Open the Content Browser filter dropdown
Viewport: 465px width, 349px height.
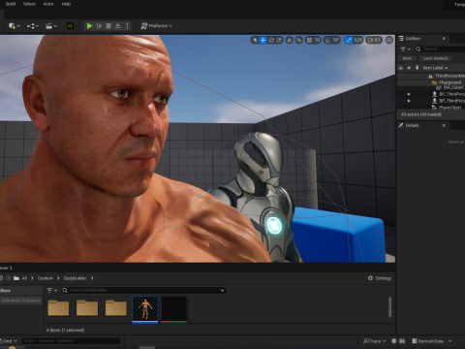coord(52,291)
